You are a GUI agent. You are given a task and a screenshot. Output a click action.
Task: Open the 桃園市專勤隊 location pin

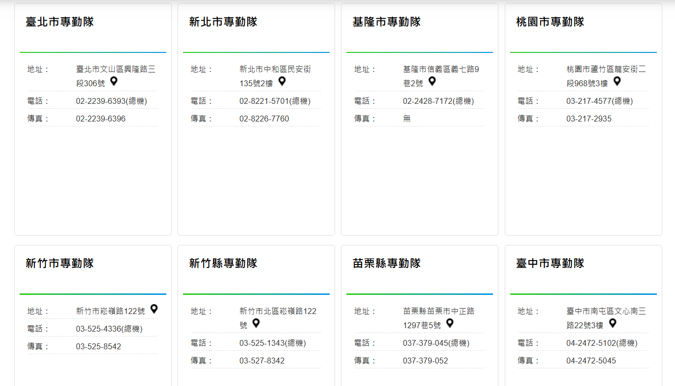[x=617, y=81]
